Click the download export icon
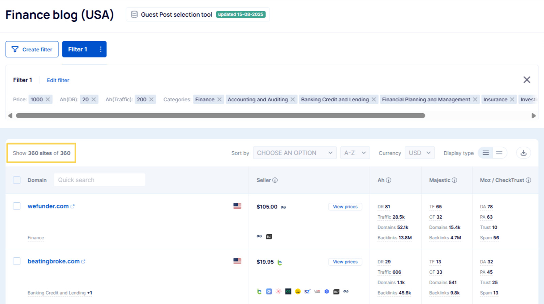Screen dimensions: 544x304 (523, 153)
